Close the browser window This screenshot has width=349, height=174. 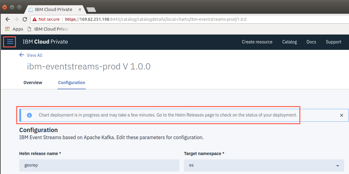(x=5, y=7)
